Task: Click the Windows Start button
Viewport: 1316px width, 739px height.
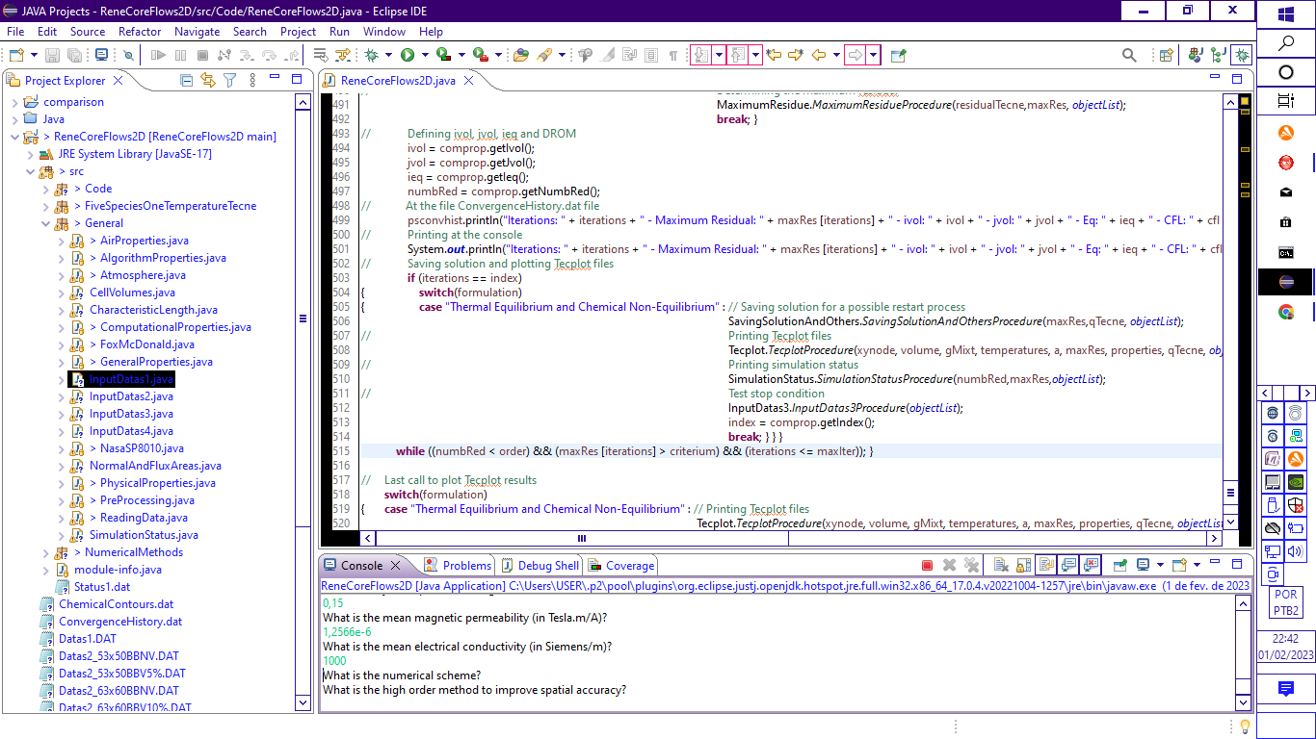Action: 1285,14
